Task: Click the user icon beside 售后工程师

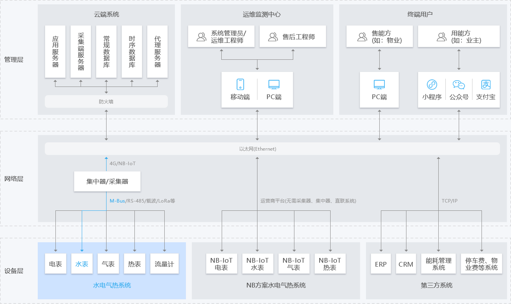Action: [273, 37]
